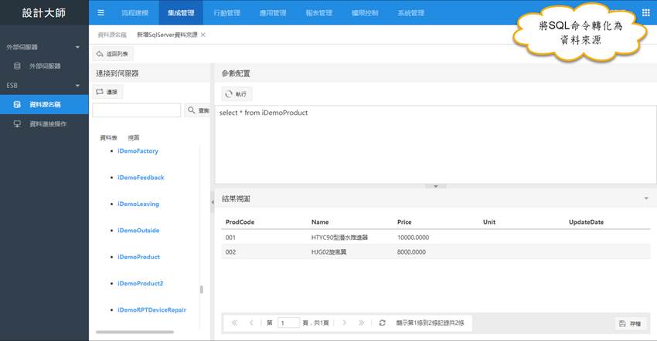Image resolution: width=657 pixels, height=341 pixels.
Task: Open the iDemoProduct2 table link
Action: pos(141,283)
